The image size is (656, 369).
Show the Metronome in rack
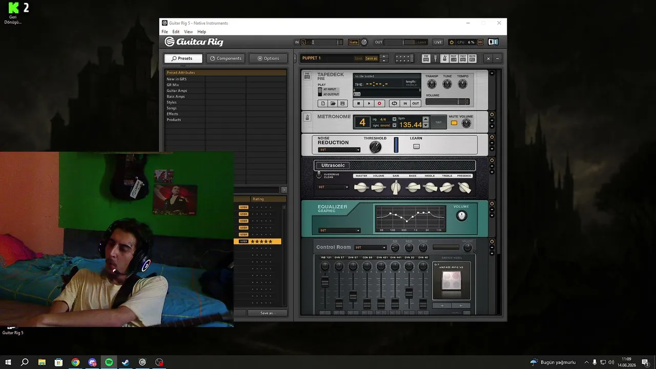[x=444, y=58]
